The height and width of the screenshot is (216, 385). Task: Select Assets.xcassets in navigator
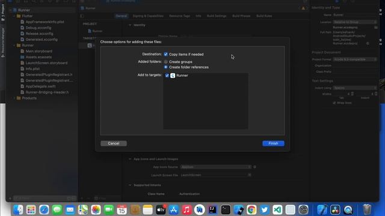38,57
